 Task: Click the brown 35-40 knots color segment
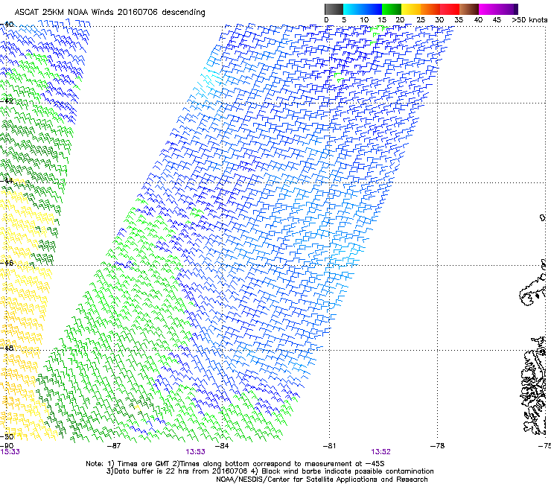[x=469, y=9]
